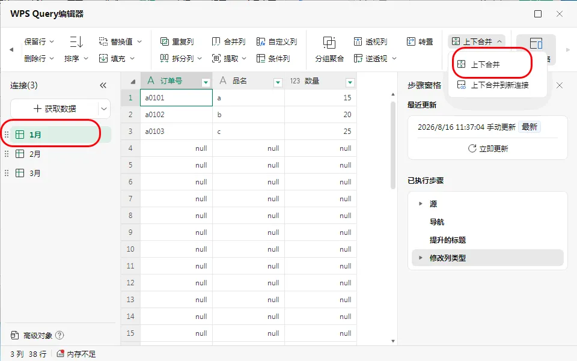577x361 pixels.
Task: Click the 获取数据 button
Action: click(x=55, y=109)
